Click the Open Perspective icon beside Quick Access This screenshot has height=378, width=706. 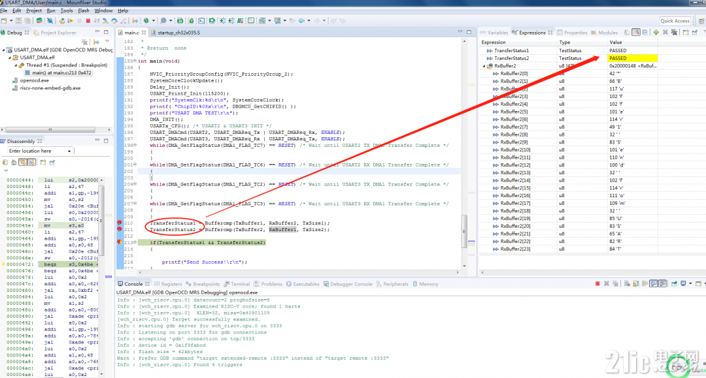(701, 21)
